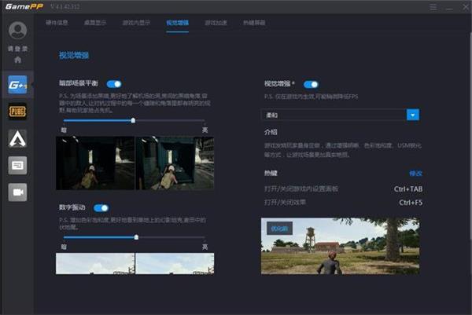Click the blue 视觉增强 section heading
The image size is (472, 315).
click(x=74, y=55)
